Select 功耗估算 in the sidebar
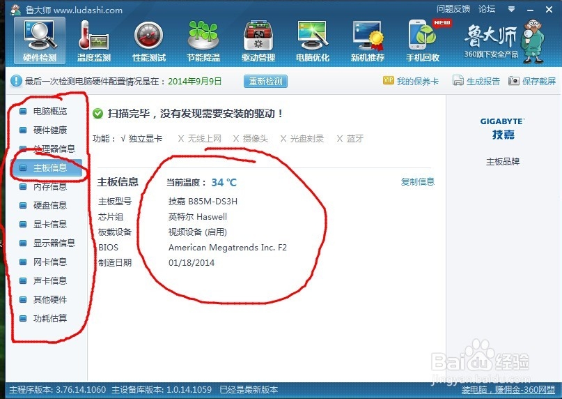Screen dimensions: 562x399 (x=50, y=318)
